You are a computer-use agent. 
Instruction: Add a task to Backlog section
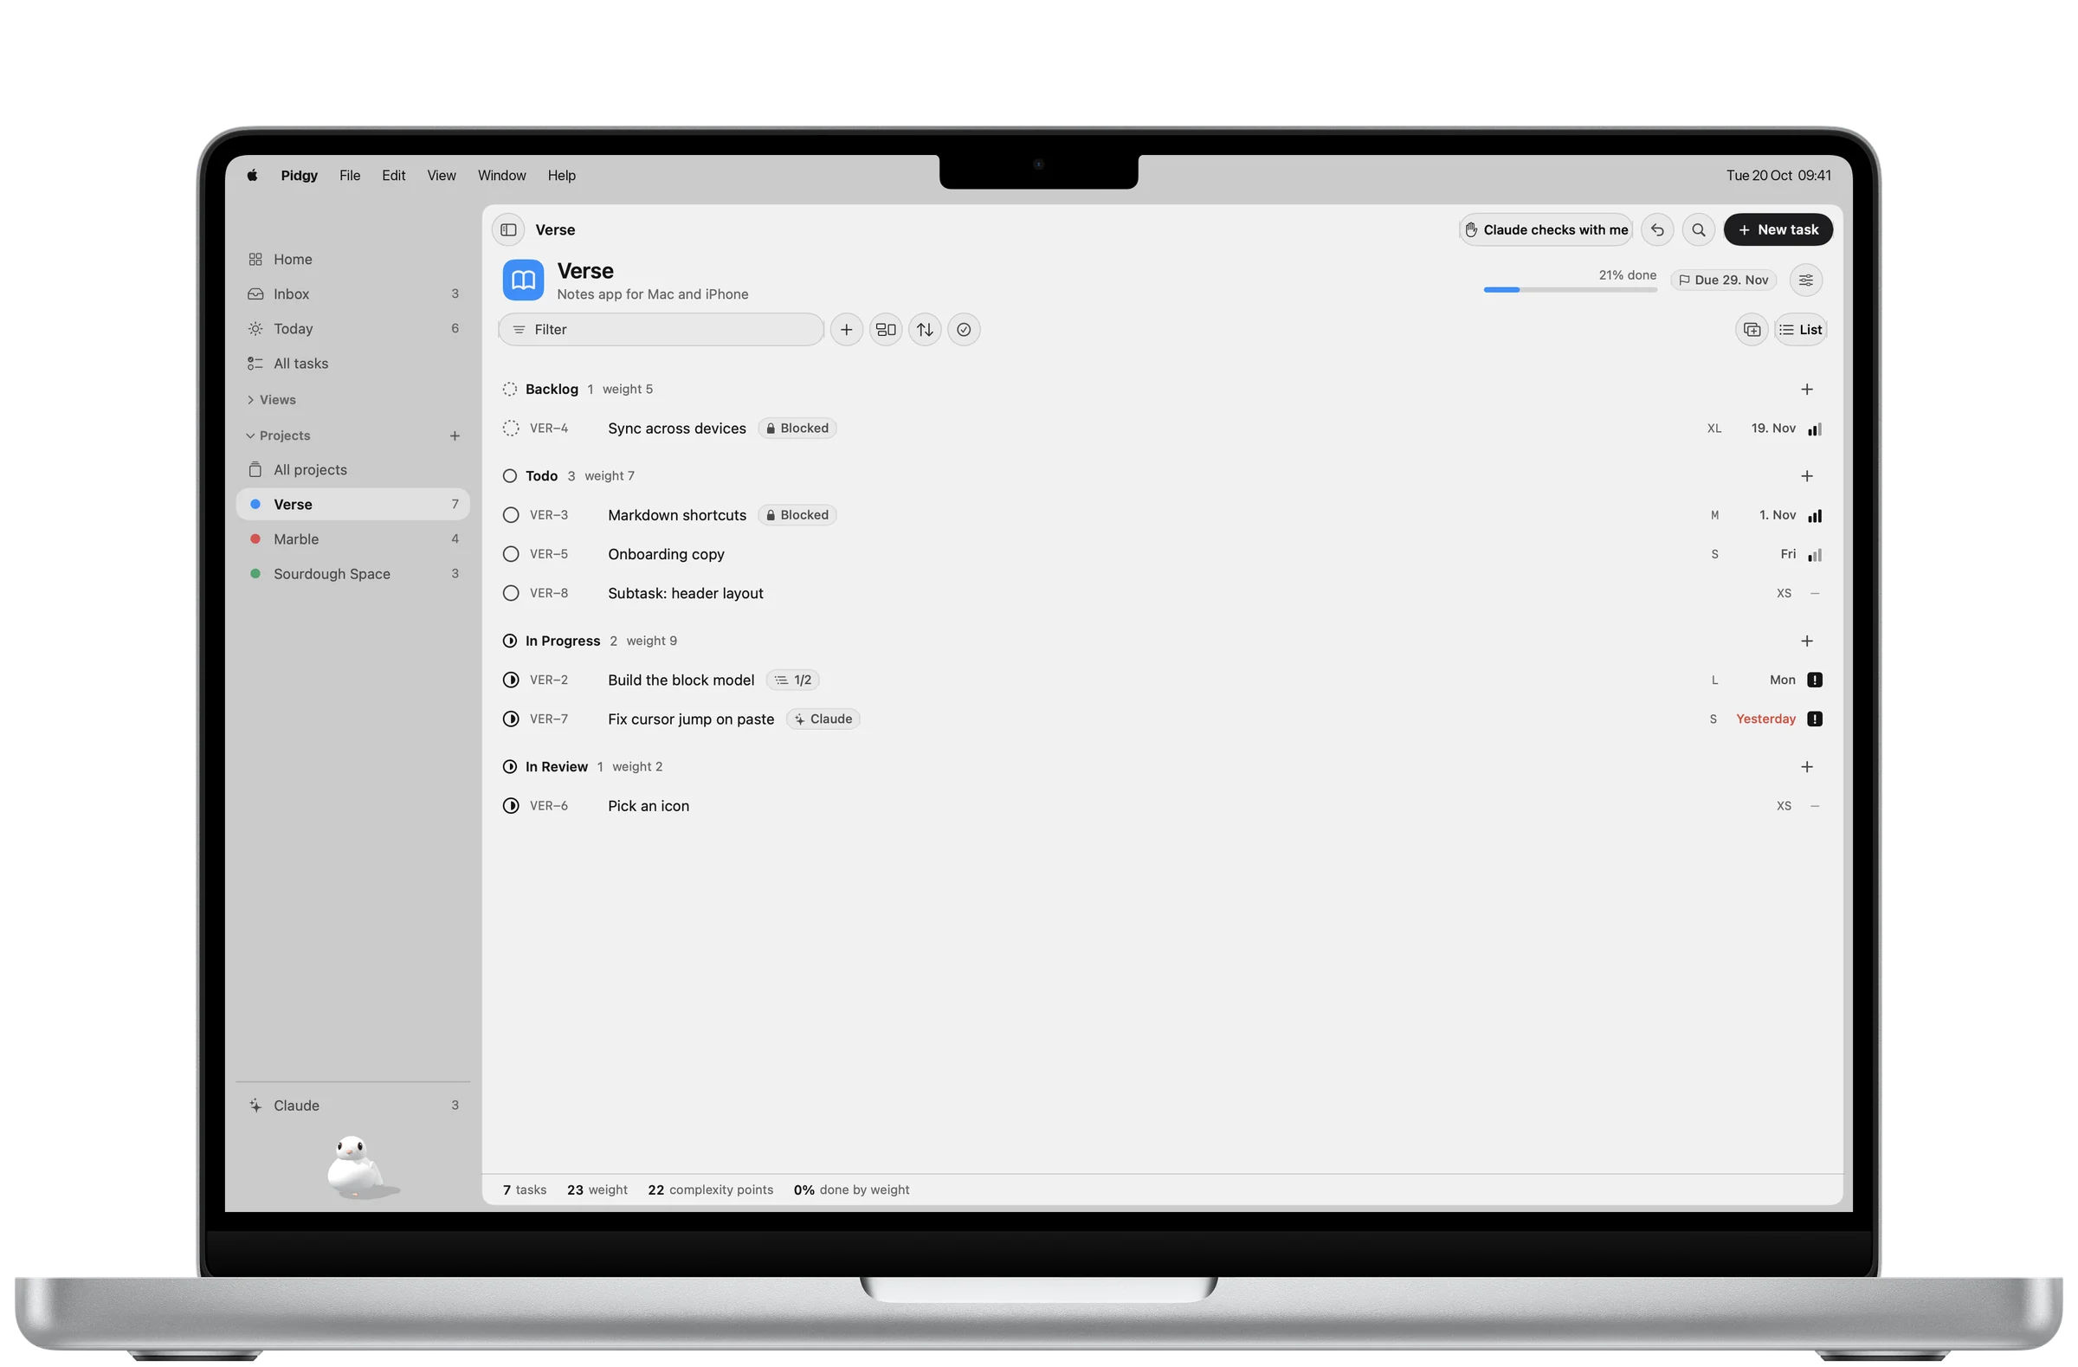[1806, 390]
